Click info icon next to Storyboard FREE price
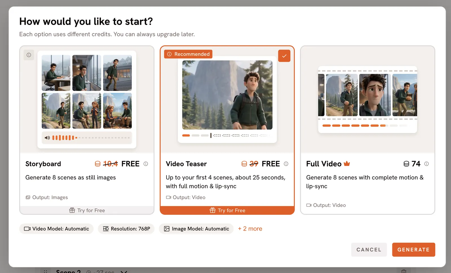Image resolution: width=451 pixels, height=273 pixels. [x=146, y=164]
